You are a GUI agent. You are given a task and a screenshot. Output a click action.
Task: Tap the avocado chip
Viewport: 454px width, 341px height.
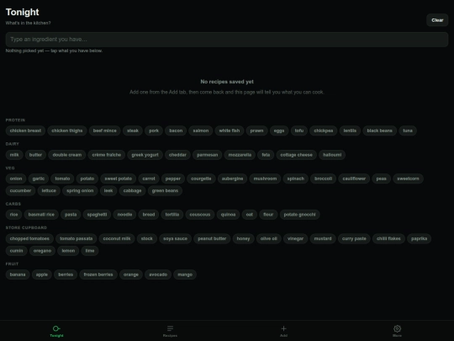pyautogui.click(x=158, y=274)
